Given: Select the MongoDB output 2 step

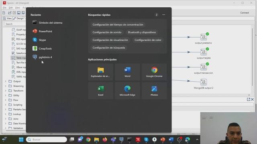Looking at the screenshot, I should [x=204, y=82].
